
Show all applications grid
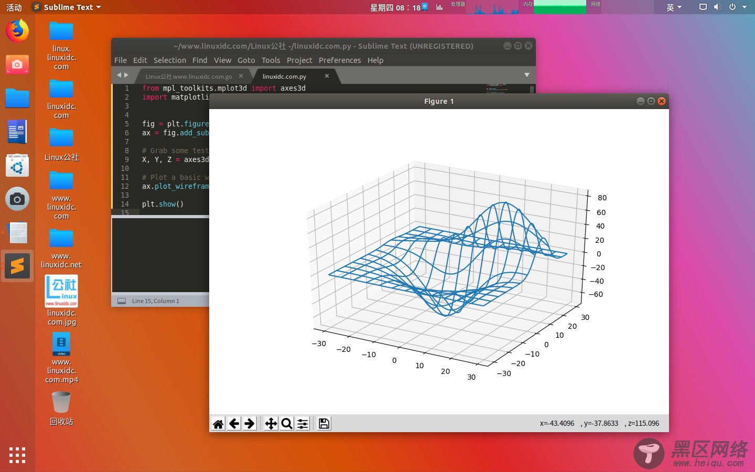click(x=17, y=455)
